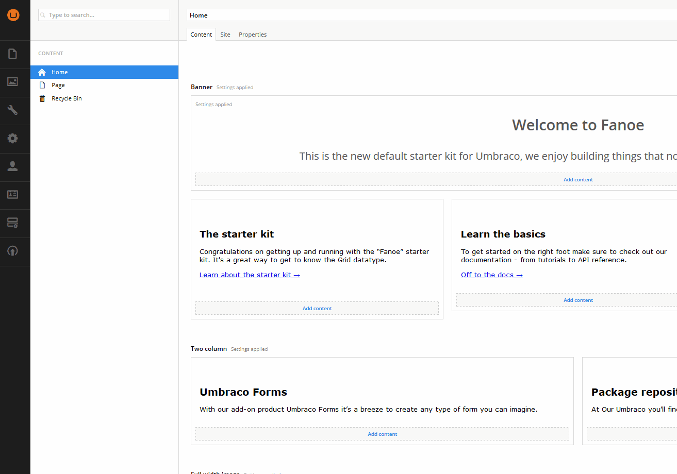
Task: Click 'Settings applied' beside Banner label
Action: pyautogui.click(x=235, y=88)
